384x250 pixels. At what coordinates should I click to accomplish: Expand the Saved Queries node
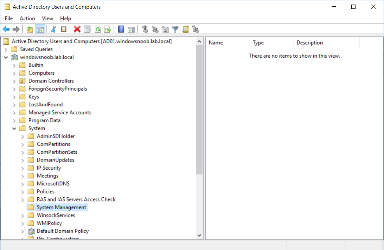click(x=6, y=50)
